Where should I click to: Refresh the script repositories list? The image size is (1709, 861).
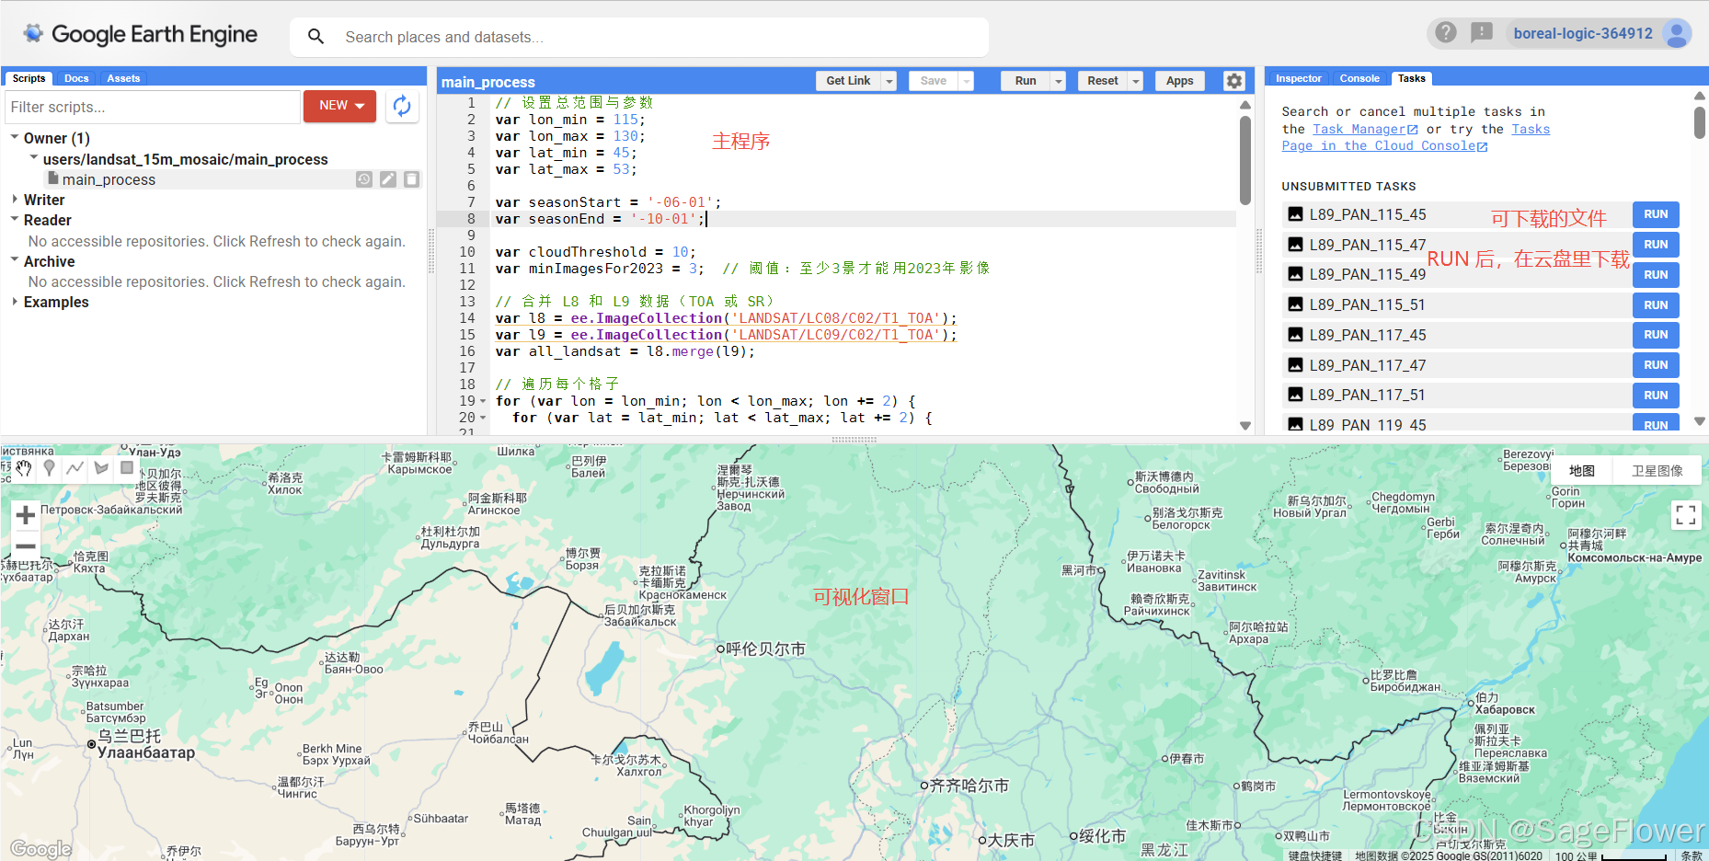click(402, 106)
